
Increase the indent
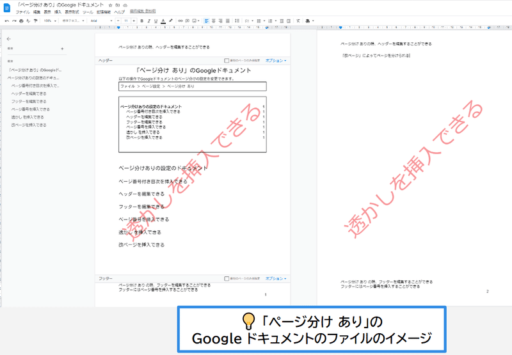coord(289,21)
